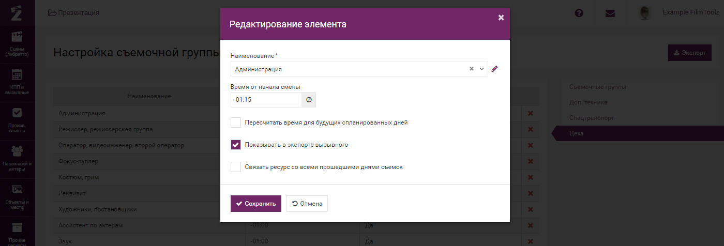Open Прочие ресурсы sidebar section
Viewport: 724px width, 246px height.
17,233
